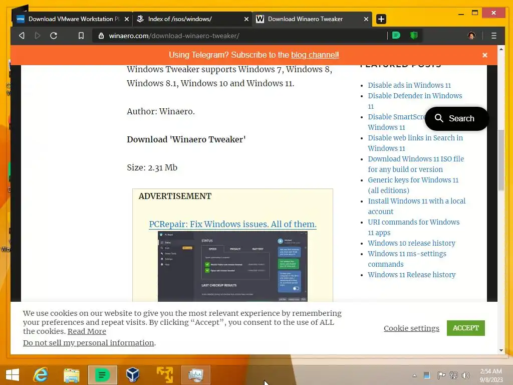Image resolution: width=513 pixels, height=385 pixels.
Task: Open Windows 10 release history link
Action: (411, 243)
